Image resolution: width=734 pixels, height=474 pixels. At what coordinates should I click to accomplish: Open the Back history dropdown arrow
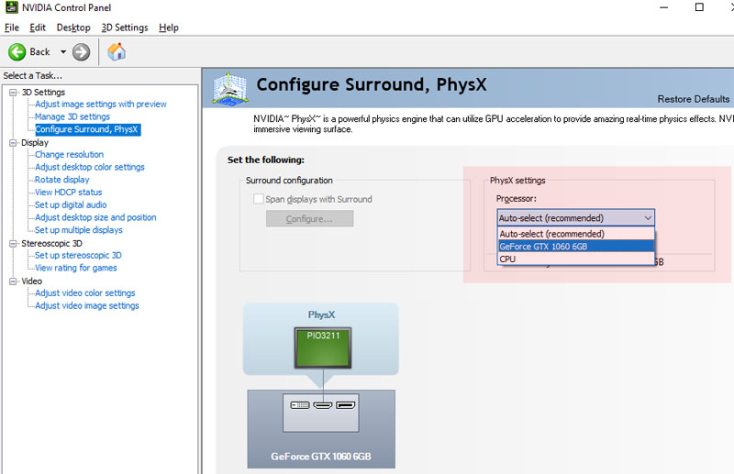tap(63, 52)
